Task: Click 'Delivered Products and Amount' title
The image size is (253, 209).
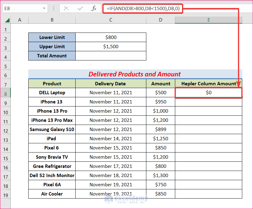Action: pos(135,74)
